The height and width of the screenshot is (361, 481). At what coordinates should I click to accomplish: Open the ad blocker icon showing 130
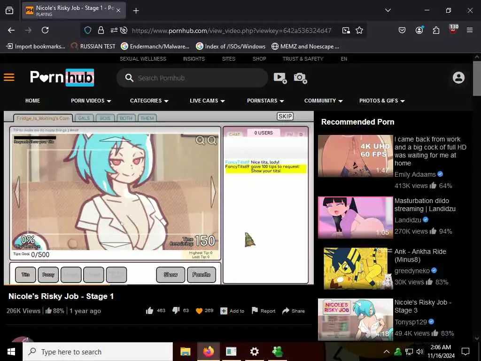click(x=453, y=29)
